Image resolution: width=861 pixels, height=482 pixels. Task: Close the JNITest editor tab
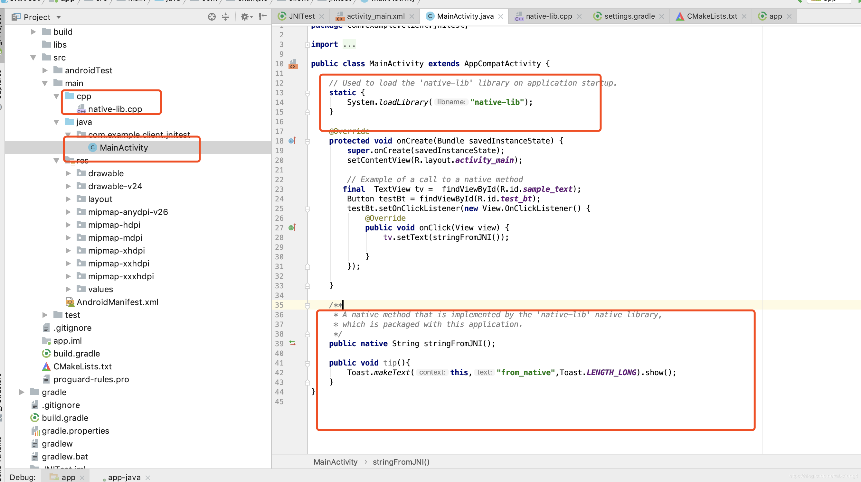tap(322, 16)
